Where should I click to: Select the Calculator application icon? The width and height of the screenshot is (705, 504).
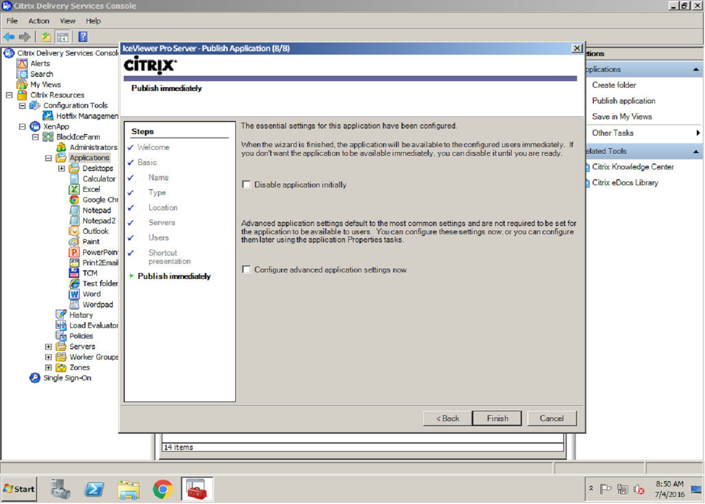click(74, 179)
